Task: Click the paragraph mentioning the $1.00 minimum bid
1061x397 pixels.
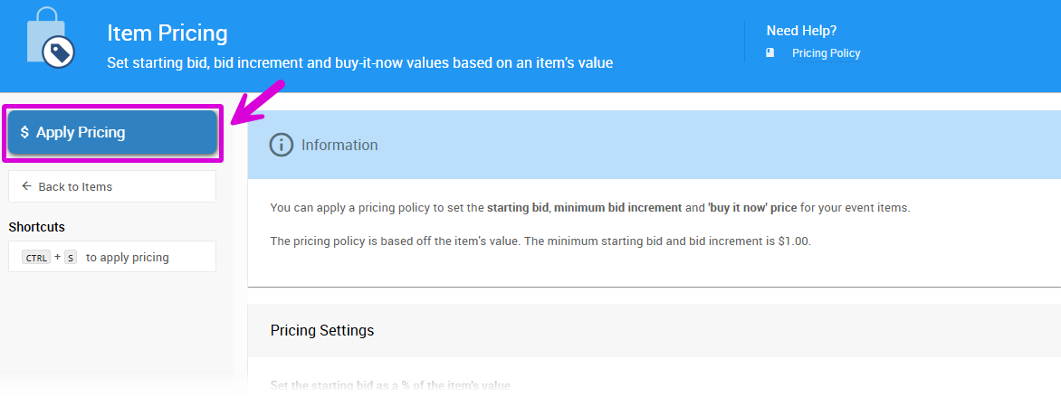Action: (540, 242)
